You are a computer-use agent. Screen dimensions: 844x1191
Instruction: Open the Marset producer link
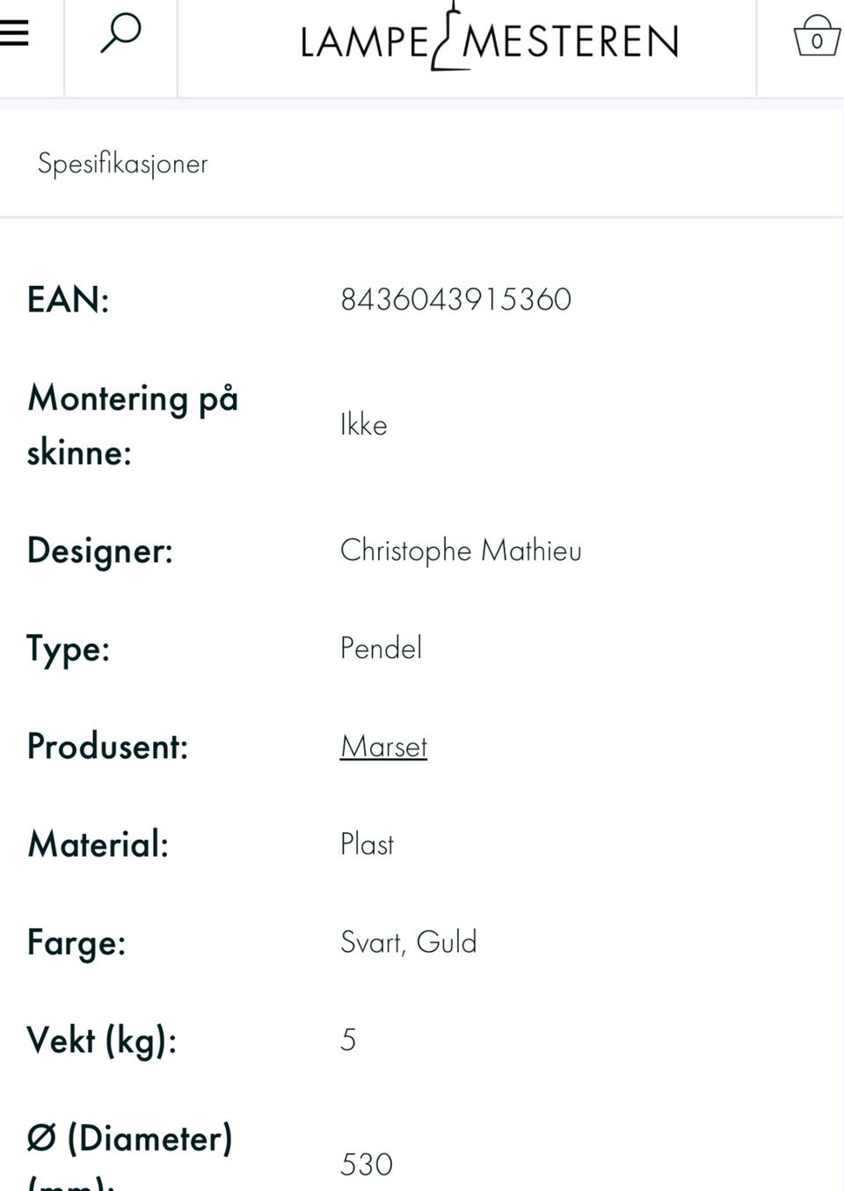point(383,747)
